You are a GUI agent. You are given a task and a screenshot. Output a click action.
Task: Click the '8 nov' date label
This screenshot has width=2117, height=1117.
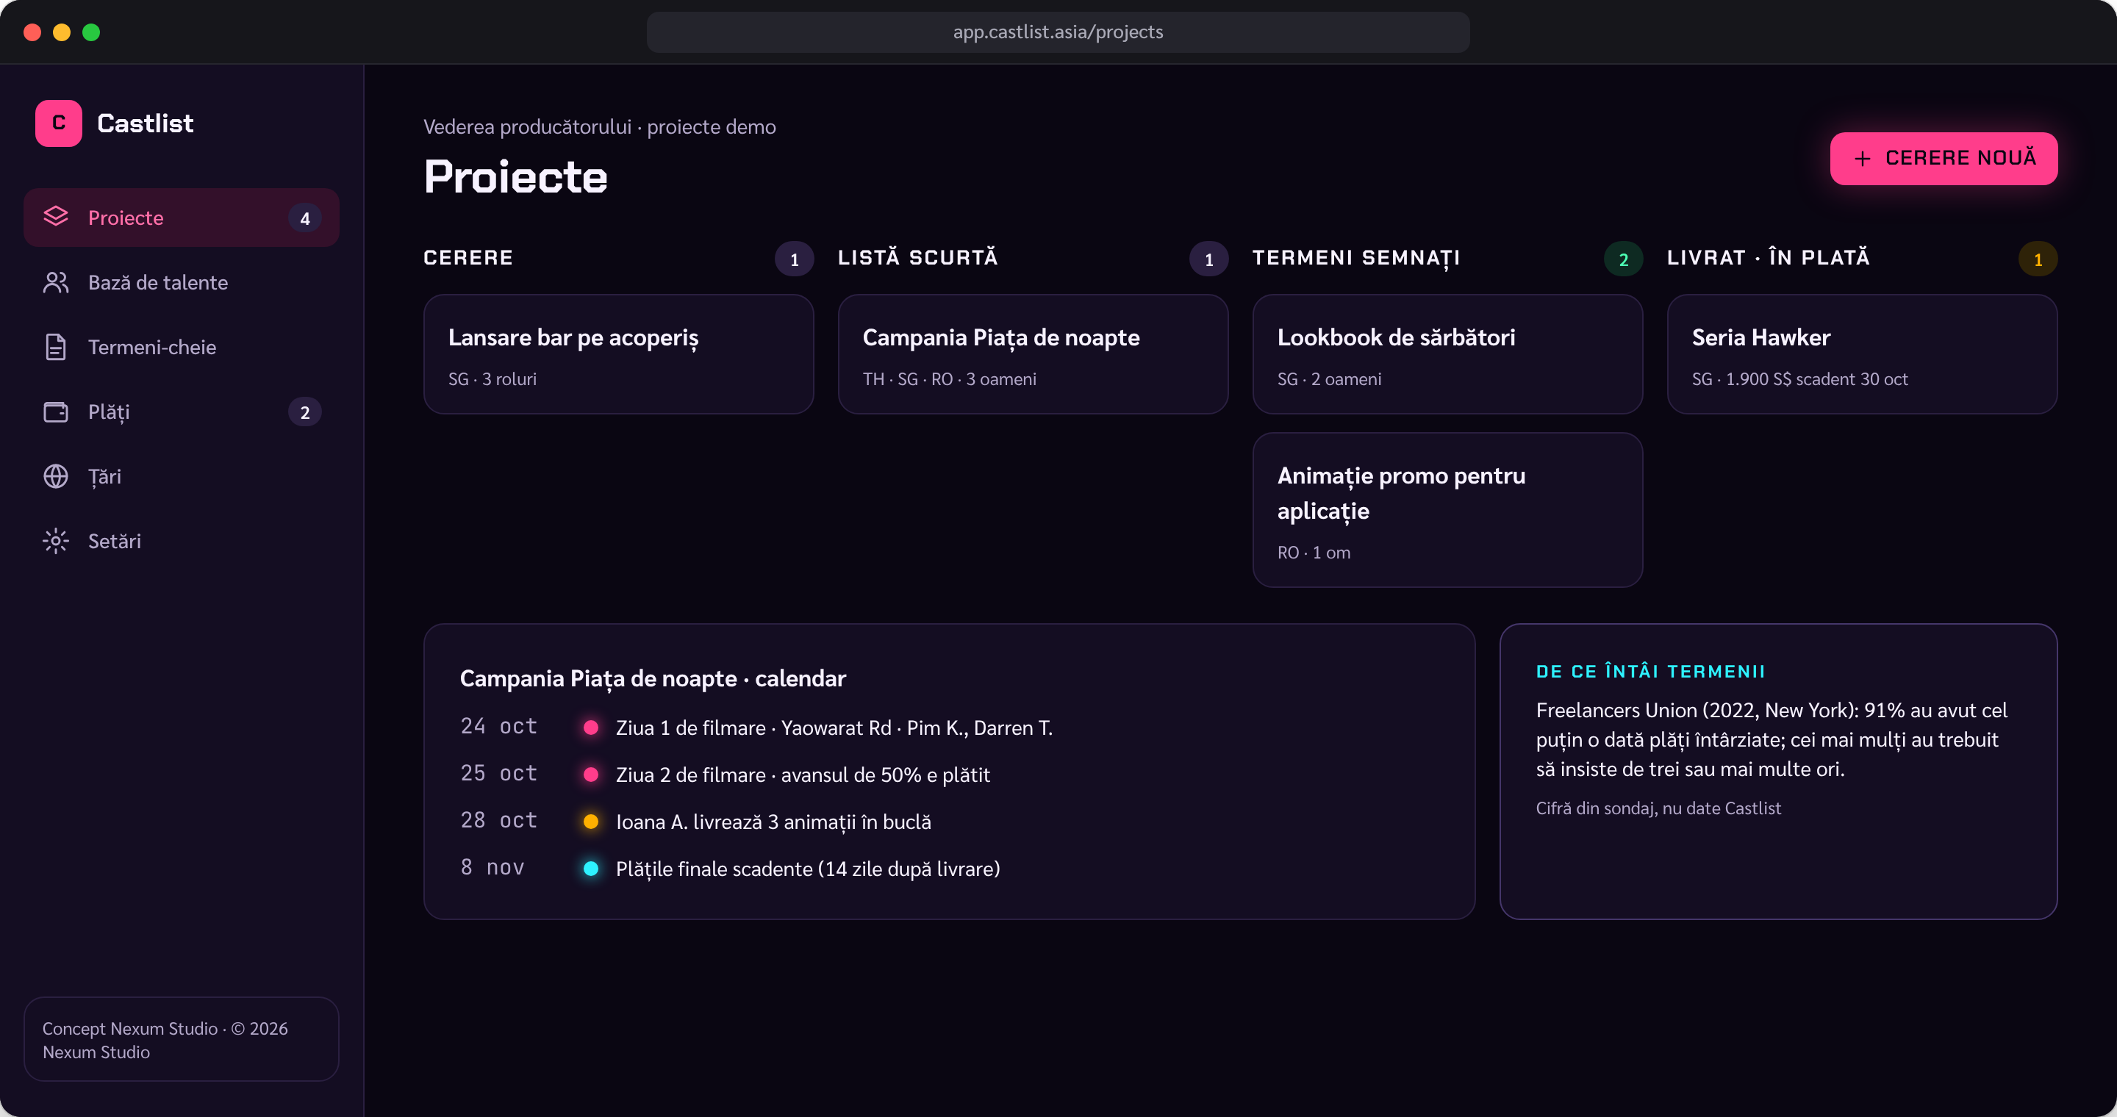pos(492,866)
